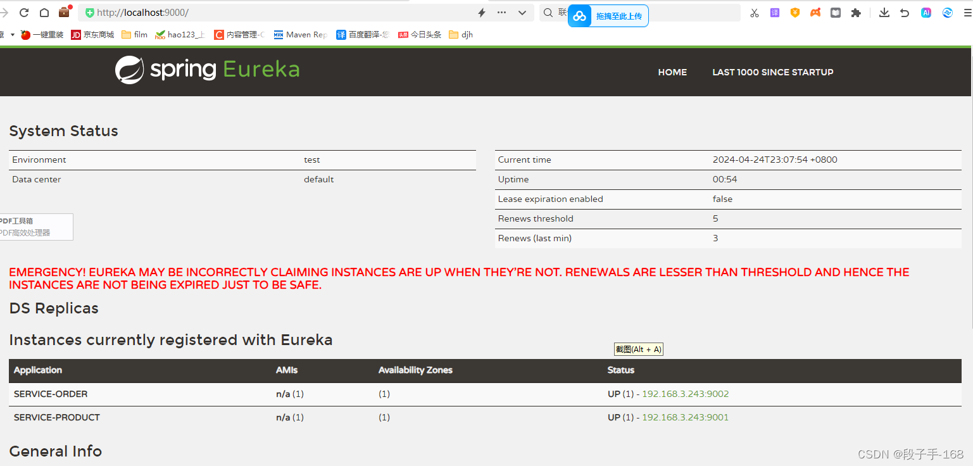The image size is (973, 466).
Task: Click the orange shield extension icon
Action: (x=795, y=13)
